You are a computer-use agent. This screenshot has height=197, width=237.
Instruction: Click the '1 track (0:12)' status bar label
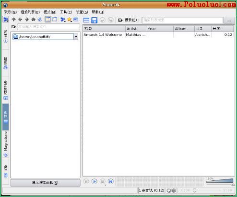tap(152, 190)
